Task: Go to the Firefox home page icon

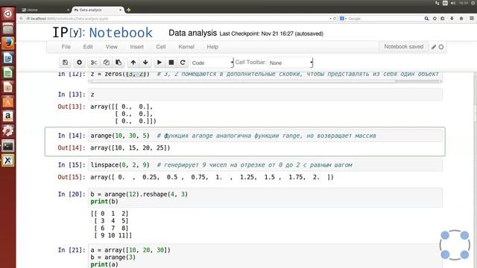Action: (x=461, y=19)
